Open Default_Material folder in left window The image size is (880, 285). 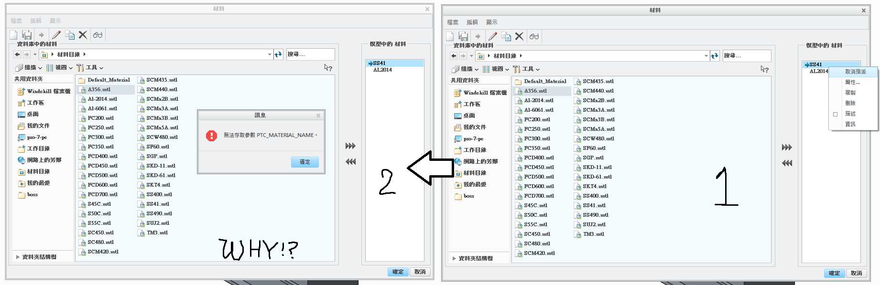[x=104, y=80]
